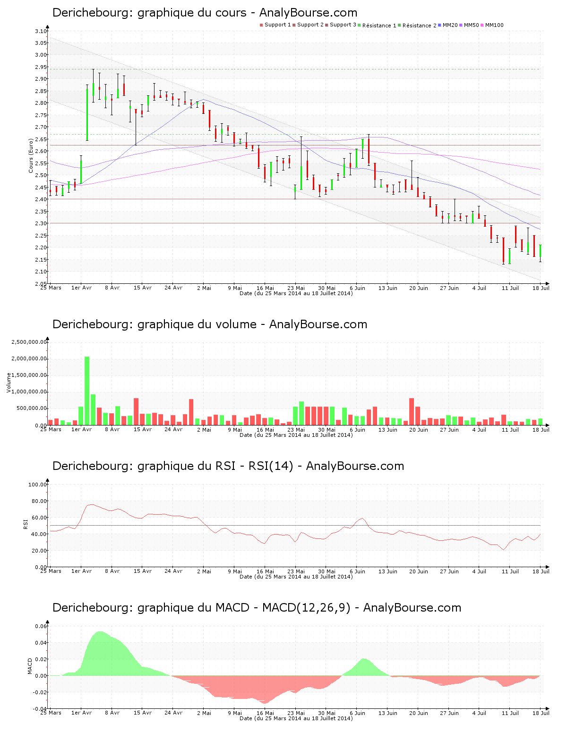The width and height of the screenshot is (567, 732).
Task: Click the tallest green bar in volume chart
Action: tap(87, 391)
